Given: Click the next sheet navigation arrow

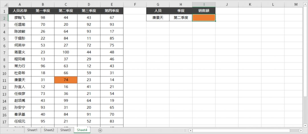Looking at the screenshot, I should tap(14, 130).
